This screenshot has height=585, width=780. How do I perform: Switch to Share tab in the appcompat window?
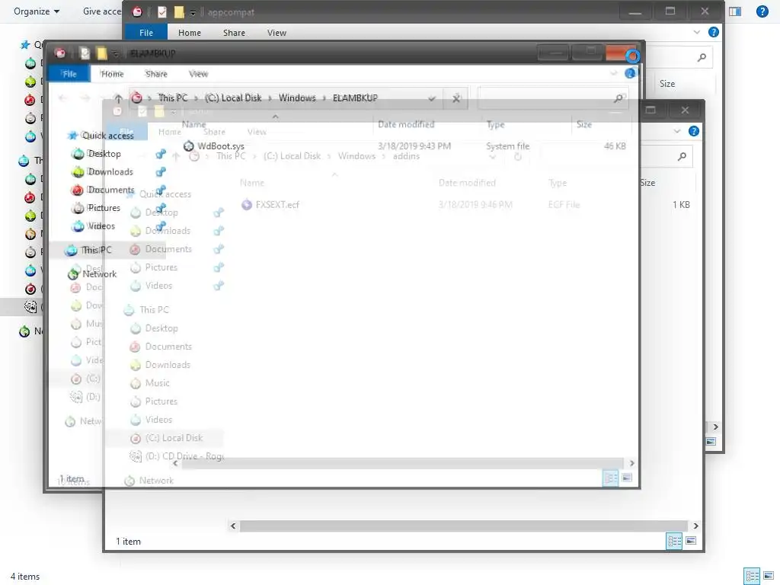coord(234,32)
